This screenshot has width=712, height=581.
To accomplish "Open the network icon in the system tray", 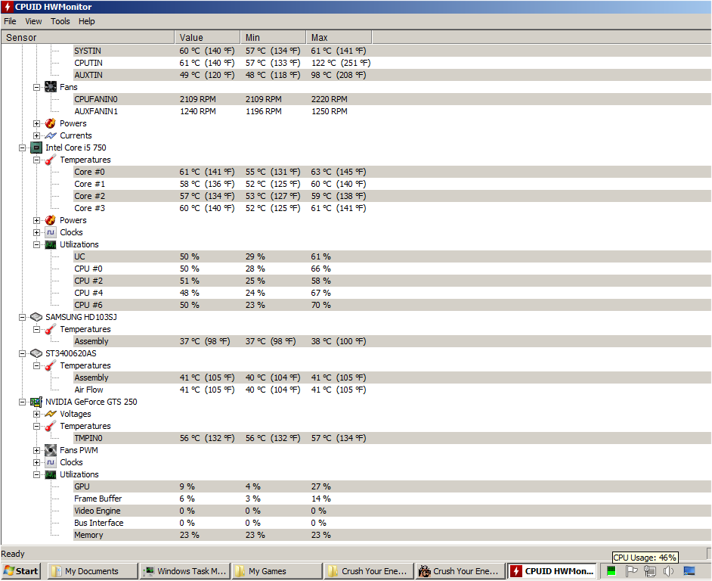I will point(650,571).
